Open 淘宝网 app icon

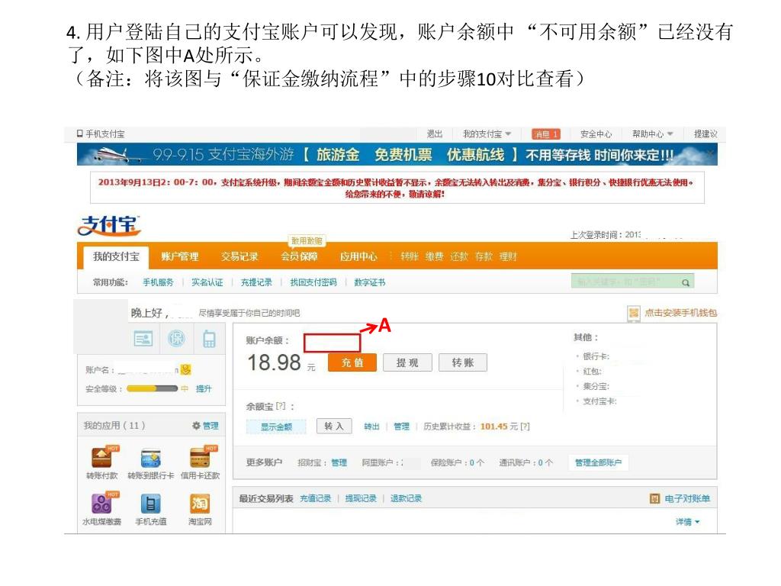(200, 504)
